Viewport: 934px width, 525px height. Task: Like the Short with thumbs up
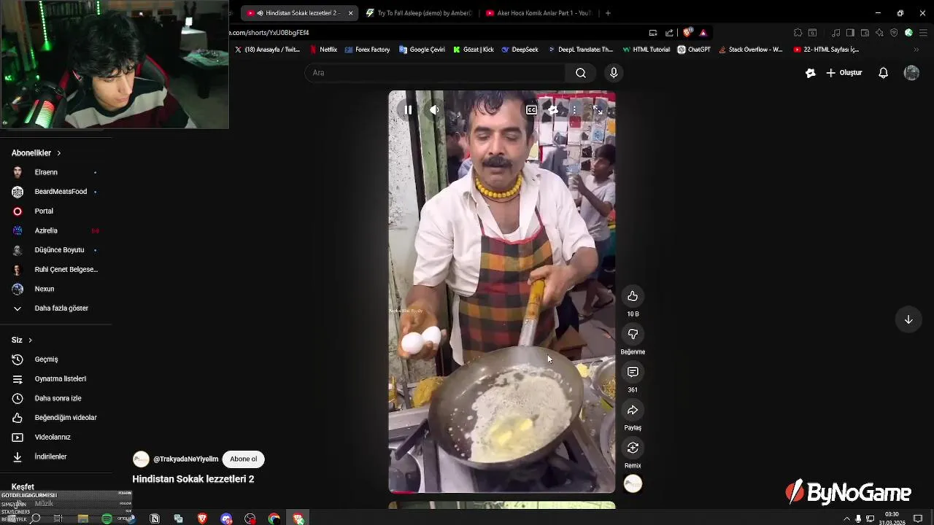pyautogui.click(x=633, y=296)
